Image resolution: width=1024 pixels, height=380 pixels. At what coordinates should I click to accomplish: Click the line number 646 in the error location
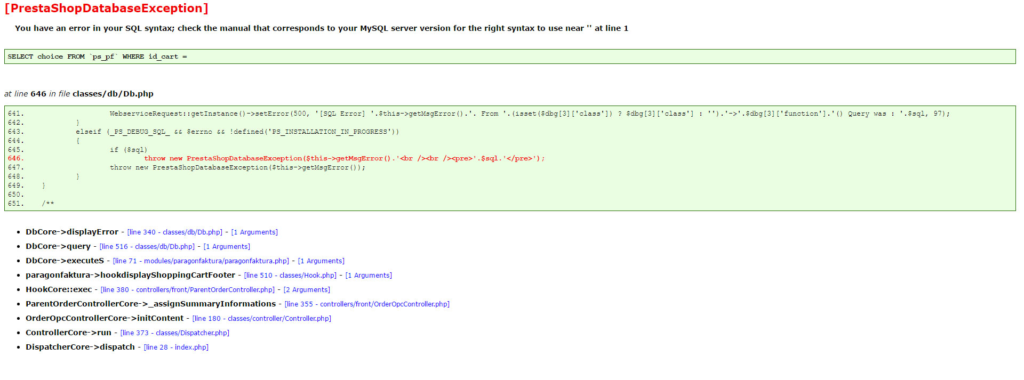38,94
